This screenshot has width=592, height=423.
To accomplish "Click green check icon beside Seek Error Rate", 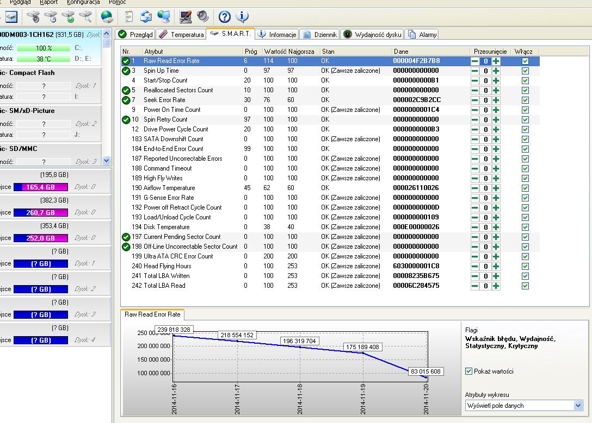I will pos(126,100).
